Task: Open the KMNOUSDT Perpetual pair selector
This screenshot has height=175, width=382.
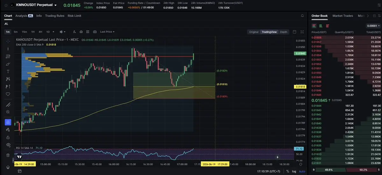Action: pos(36,5)
